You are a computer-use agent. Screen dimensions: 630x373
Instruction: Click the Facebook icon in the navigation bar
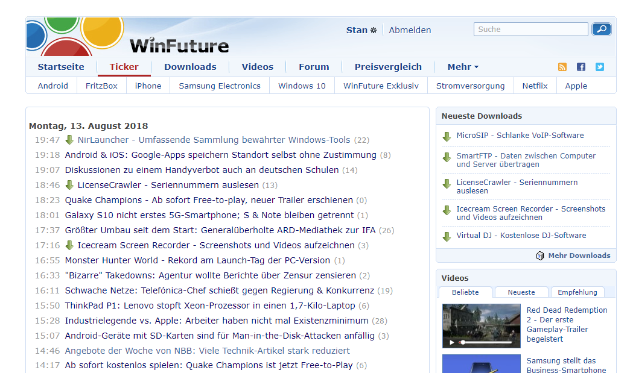pyautogui.click(x=581, y=67)
